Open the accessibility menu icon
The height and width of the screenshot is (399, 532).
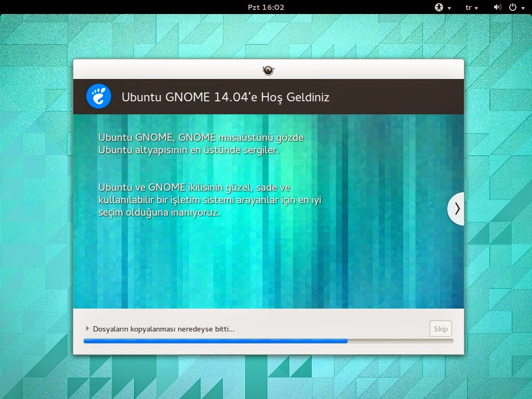[439, 7]
